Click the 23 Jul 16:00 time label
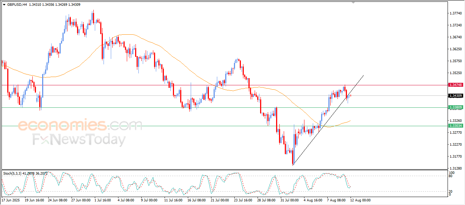 pyautogui.click(x=243, y=200)
